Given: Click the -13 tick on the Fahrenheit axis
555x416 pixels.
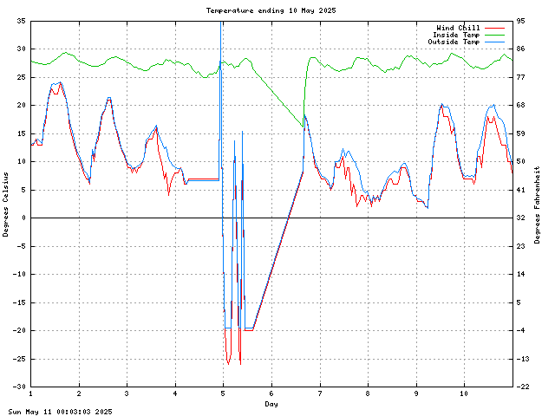Looking at the screenshot, I should [523, 359].
